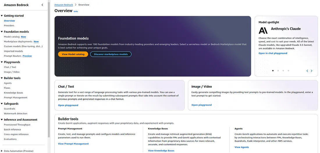Screen dimensions: 320x153
Task: Collapse Inference and Assessment section
Action: (2, 120)
